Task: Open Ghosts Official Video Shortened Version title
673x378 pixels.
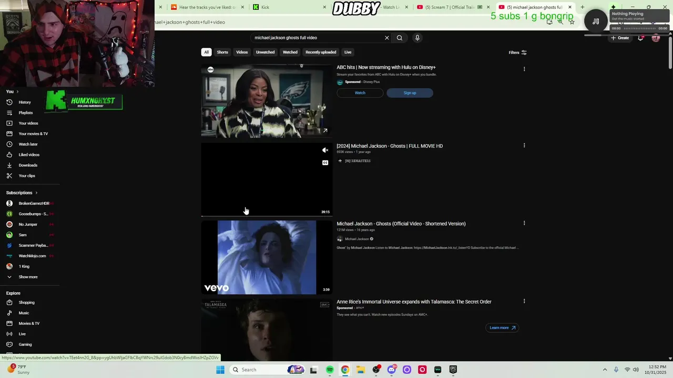Action: tap(401, 224)
